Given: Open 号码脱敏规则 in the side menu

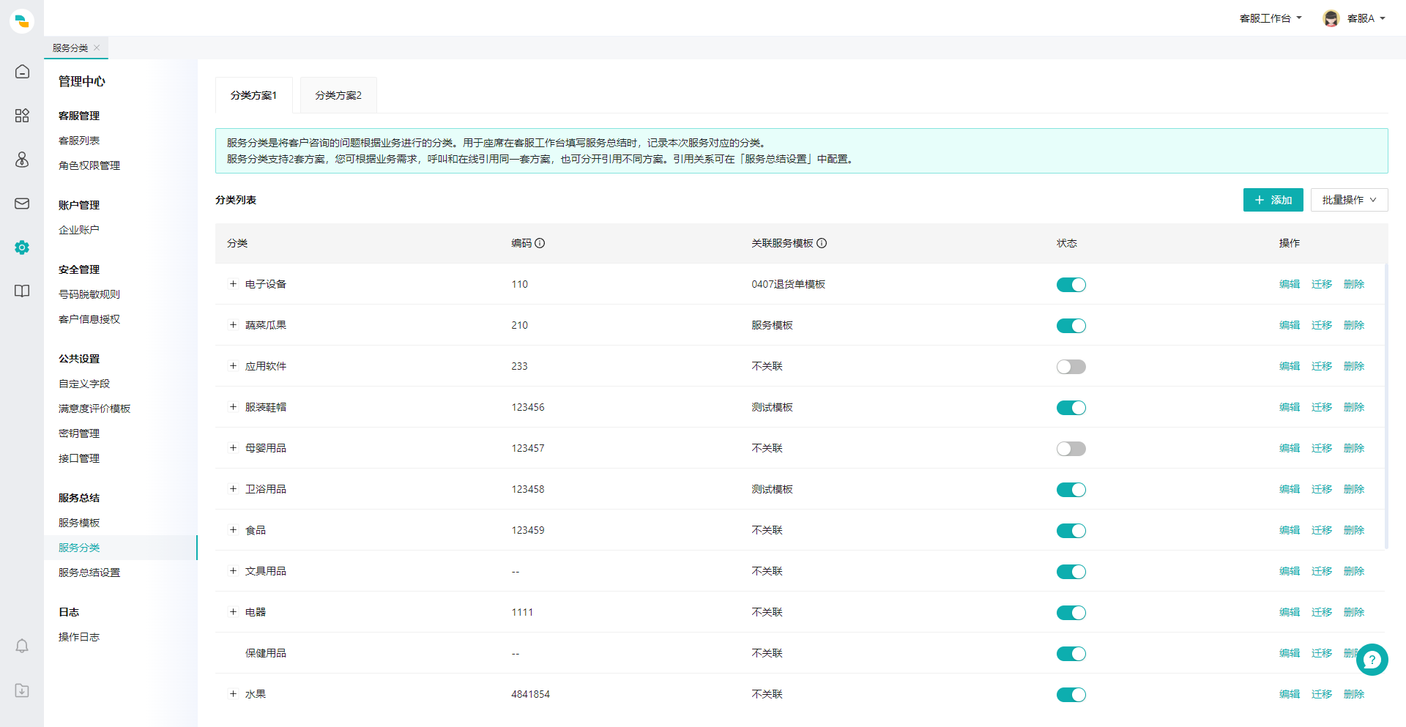Looking at the screenshot, I should (x=89, y=294).
